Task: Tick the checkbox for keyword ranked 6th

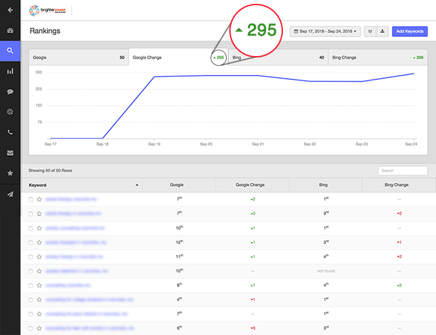Action: coord(30,329)
